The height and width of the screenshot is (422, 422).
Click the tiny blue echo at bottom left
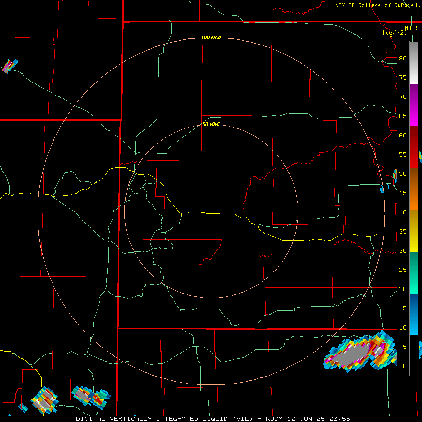point(23,407)
